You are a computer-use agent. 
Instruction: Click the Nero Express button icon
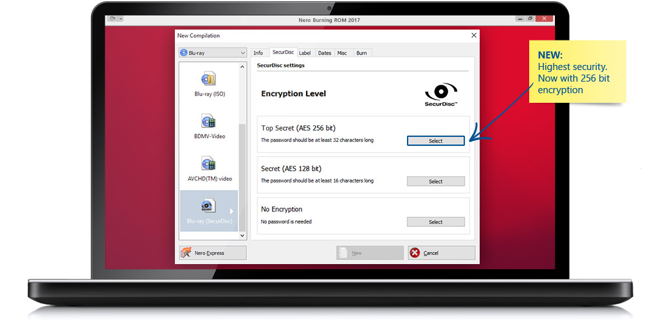(x=186, y=253)
